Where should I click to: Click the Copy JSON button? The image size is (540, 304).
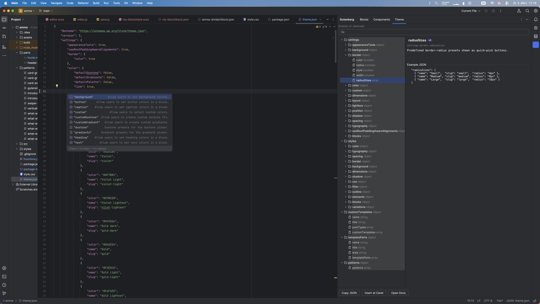[x=349, y=293]
